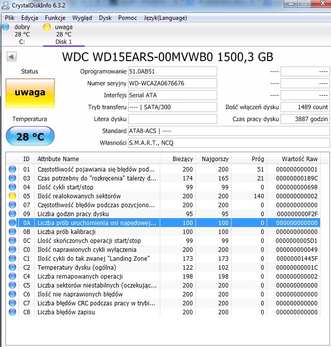Select the row 'Liczba remapowanych operacji'

(163, 277)
